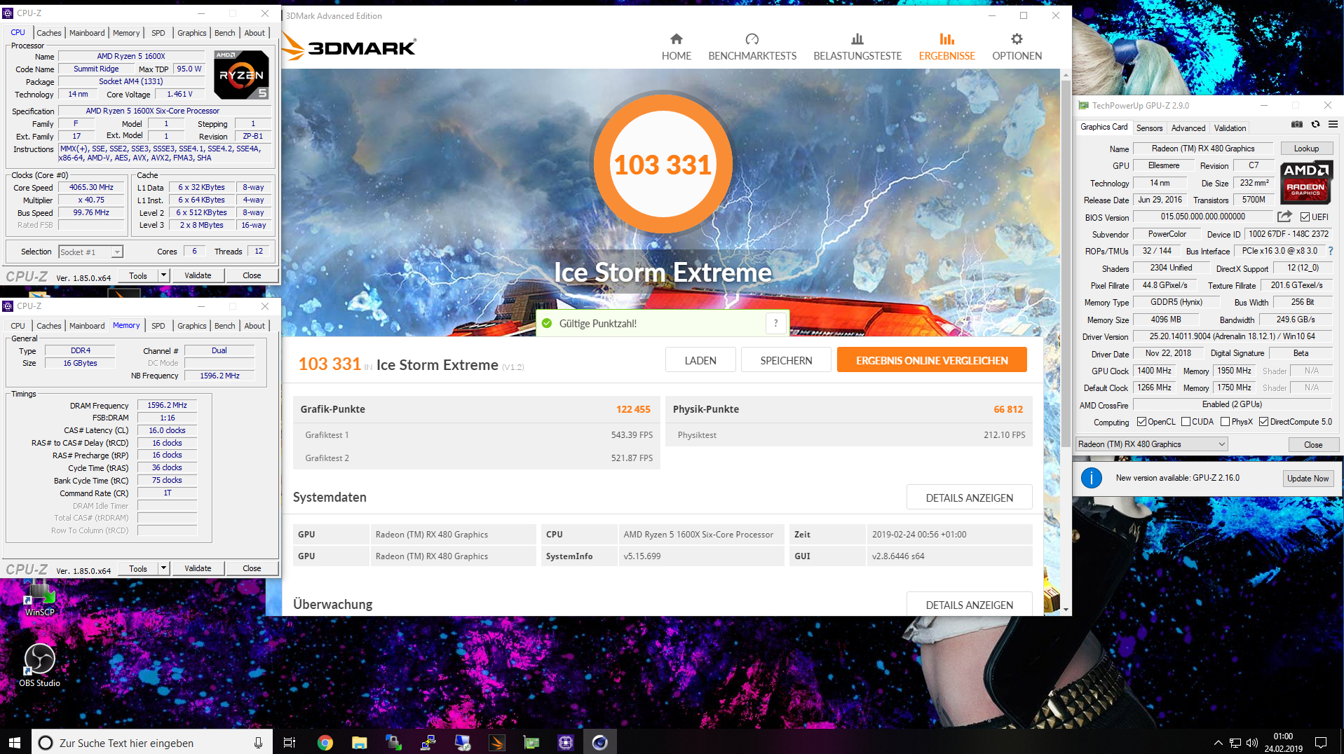Click DETAILS ANZEIGEN next to Systemdaten
Image resolution: width=1344 pixels, height=754 pixels.
969,498
